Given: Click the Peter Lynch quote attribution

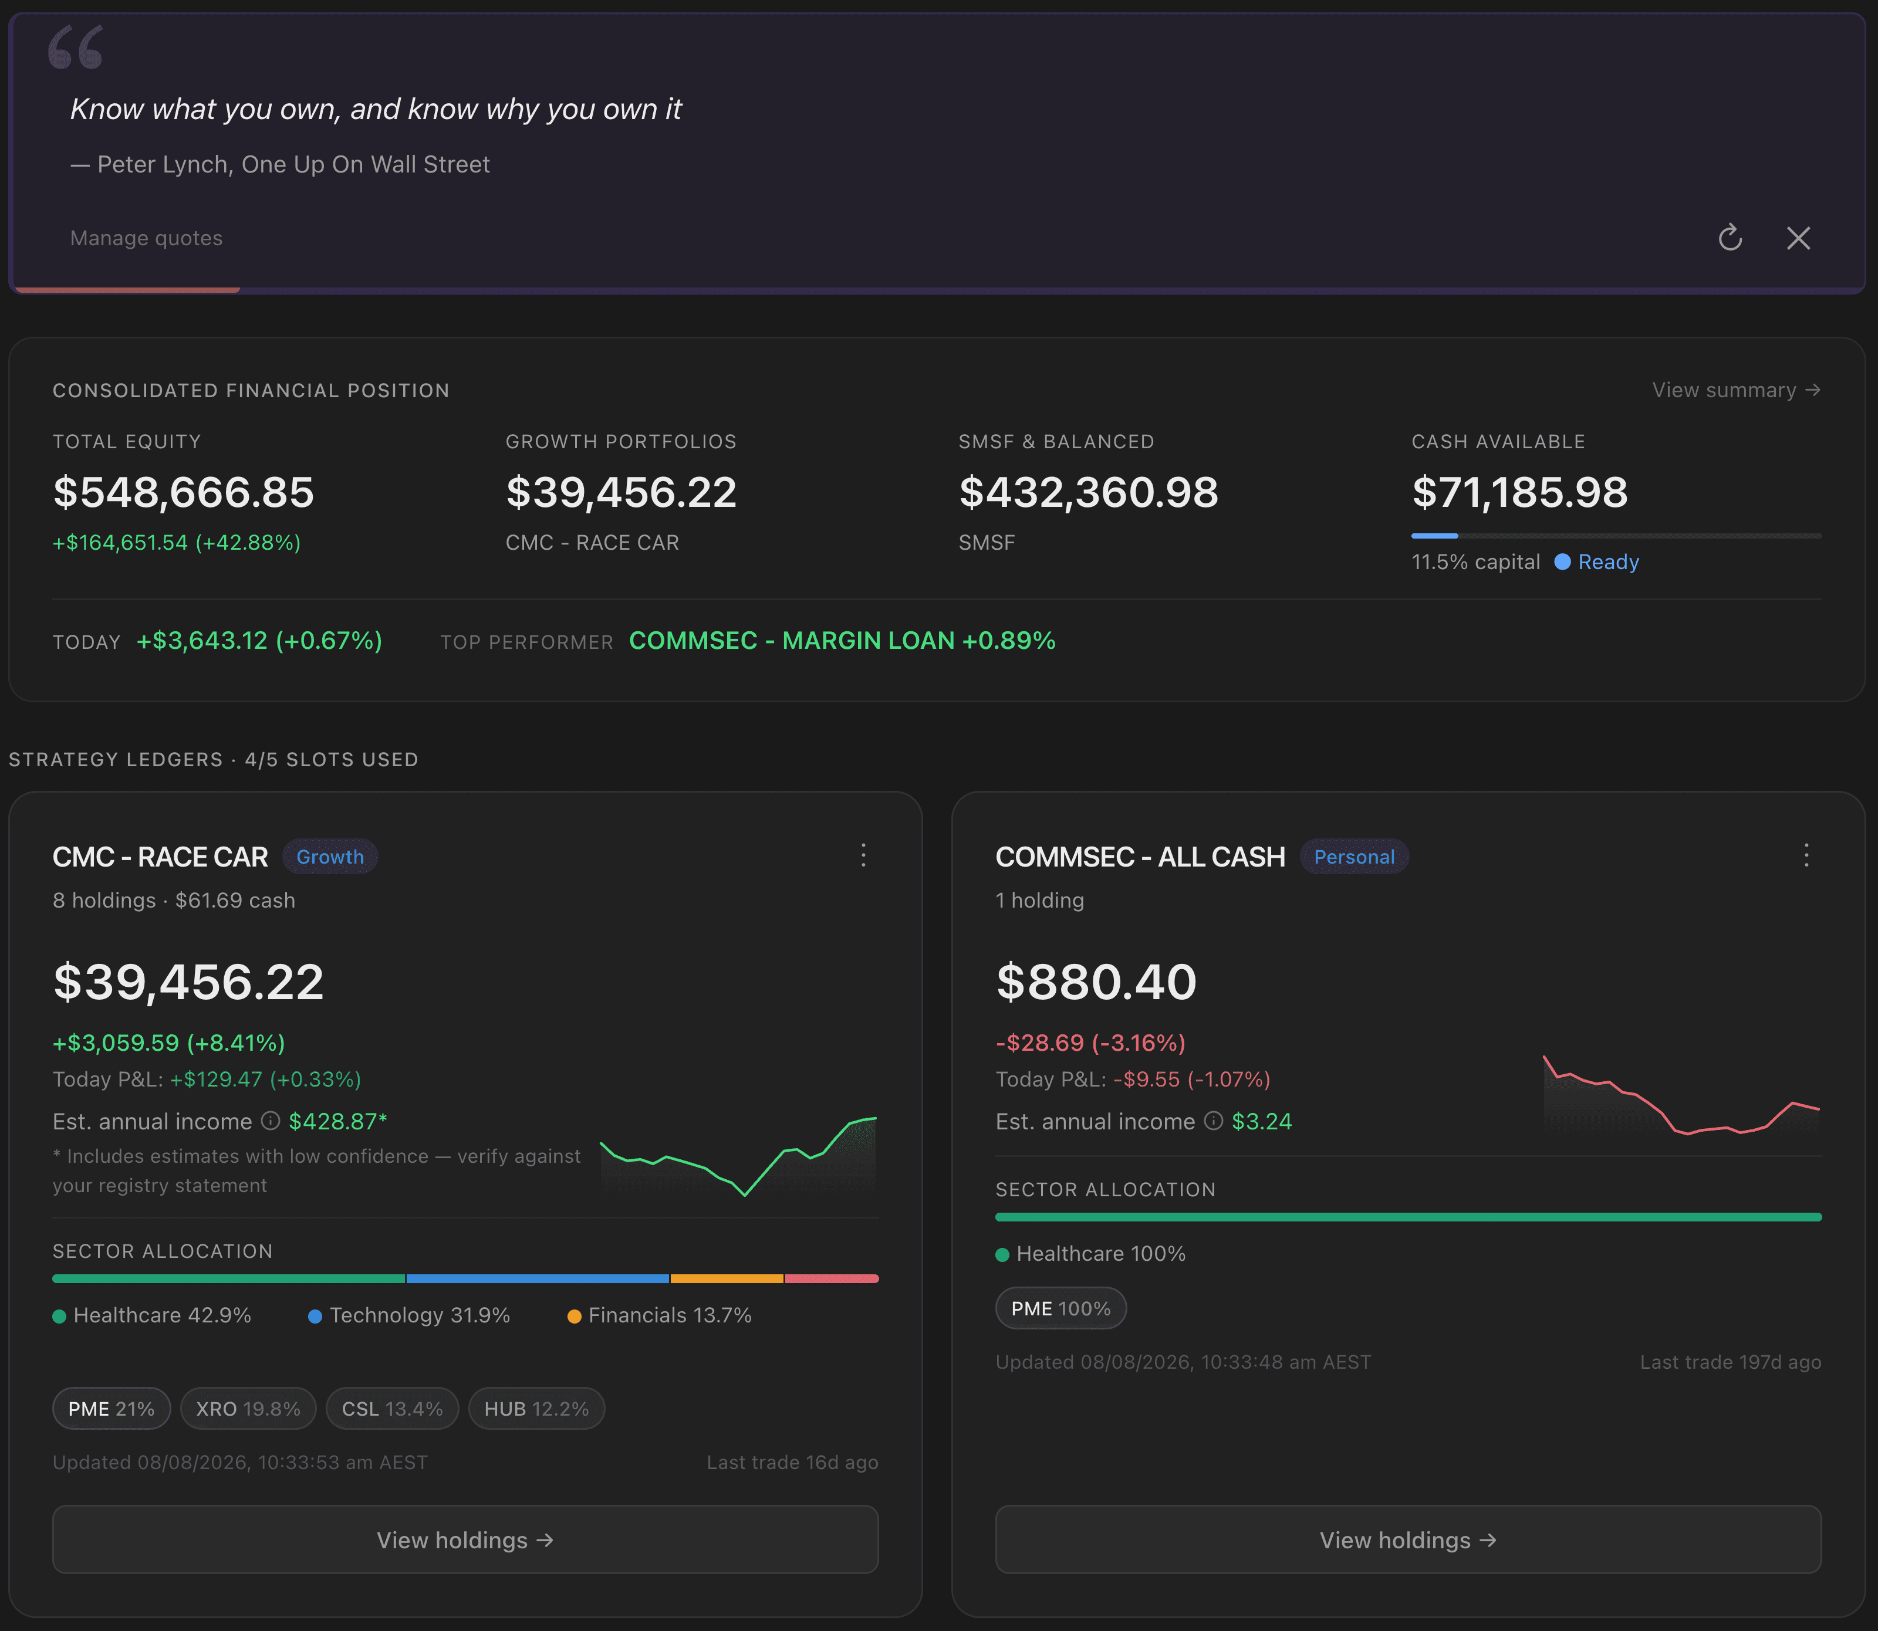Looking at the screenshot, I should coord(281,165).
